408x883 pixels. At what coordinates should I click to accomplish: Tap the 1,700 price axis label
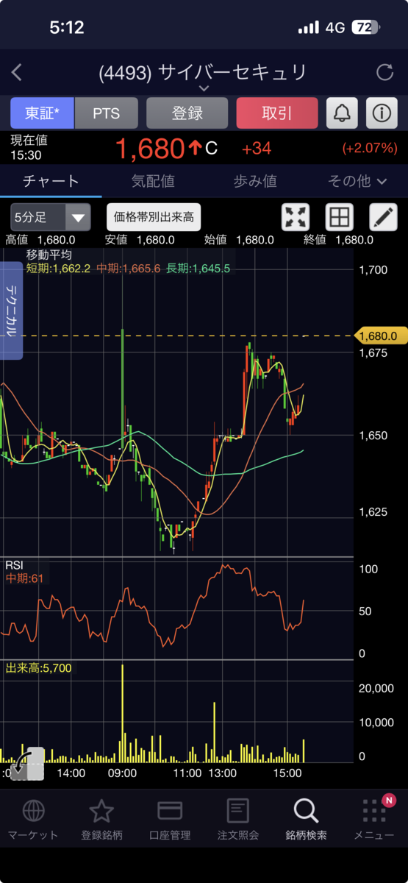click(374, 270)
